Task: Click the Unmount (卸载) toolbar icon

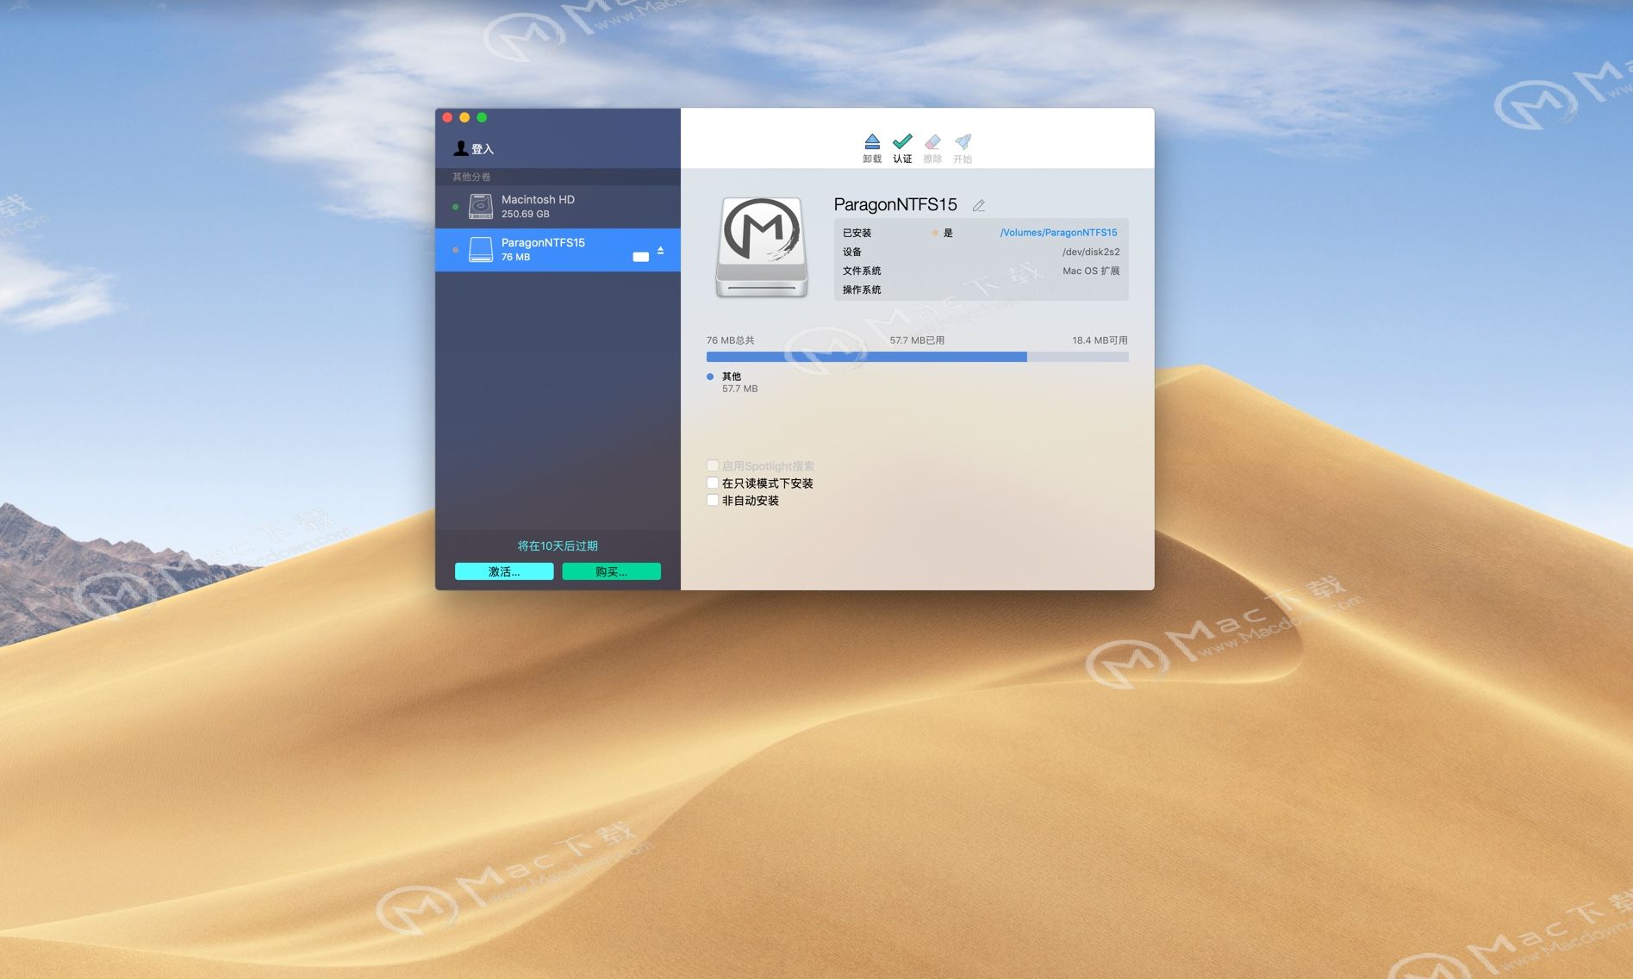Action: point(872,141)
